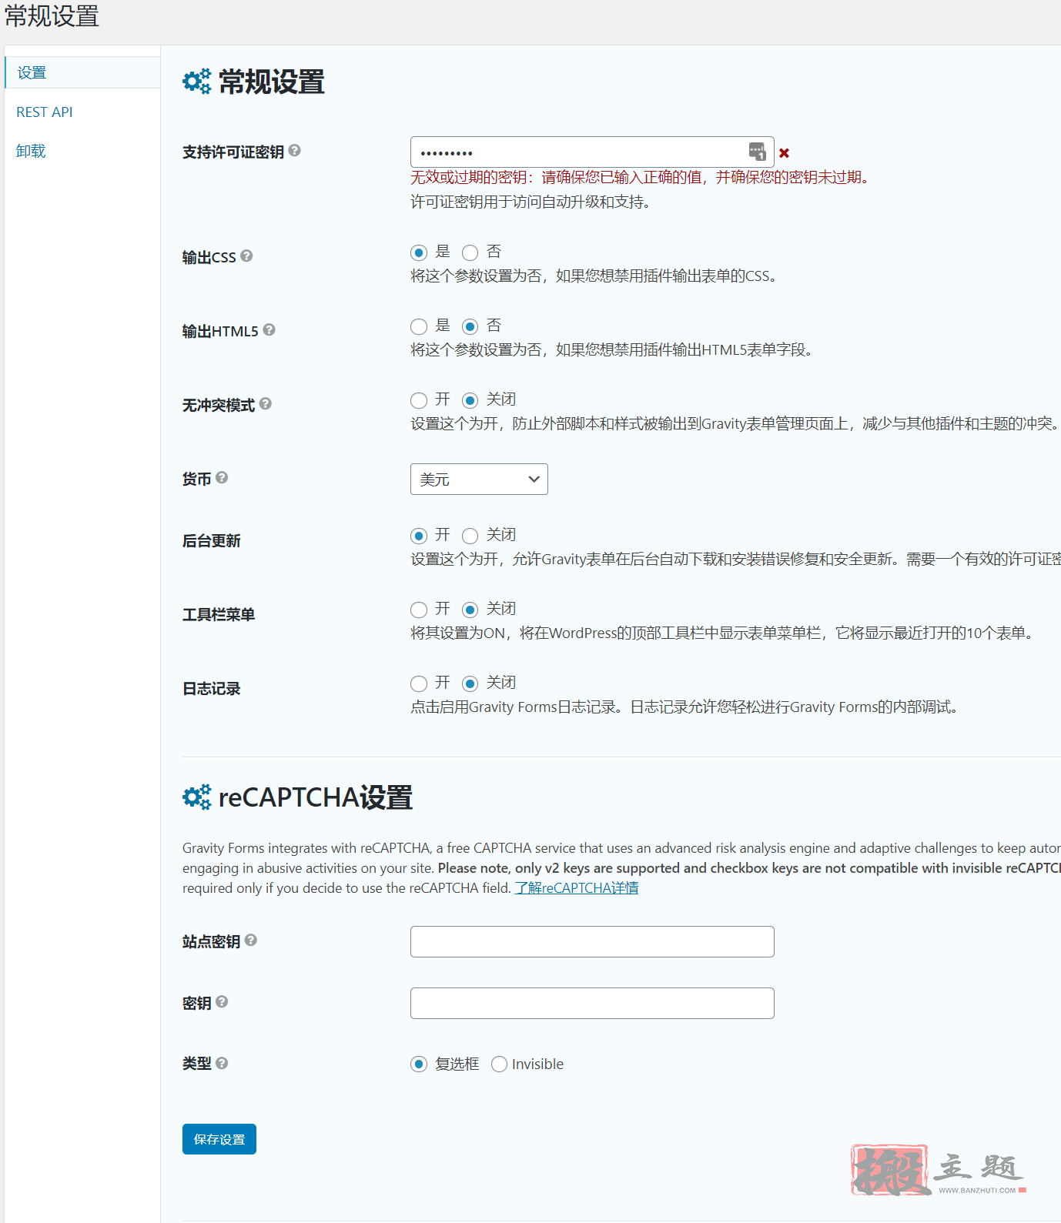1061x1223 pixels.
Task: Click the password manager icon in license key field
Action: [x=757, y=152]
